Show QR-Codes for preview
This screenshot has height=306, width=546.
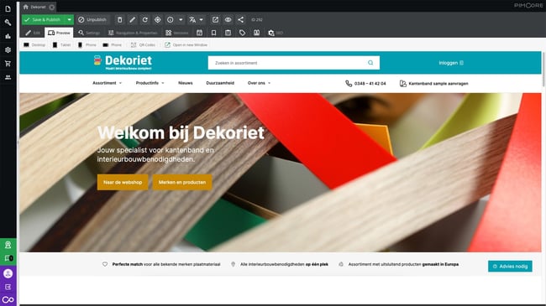tap(143, 45)
